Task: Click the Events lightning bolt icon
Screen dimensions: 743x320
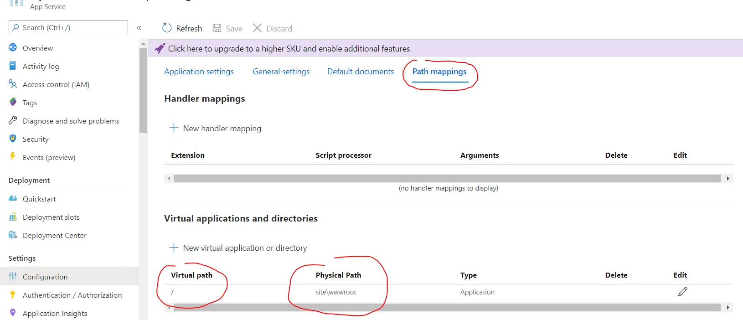Action: (13, 157)
